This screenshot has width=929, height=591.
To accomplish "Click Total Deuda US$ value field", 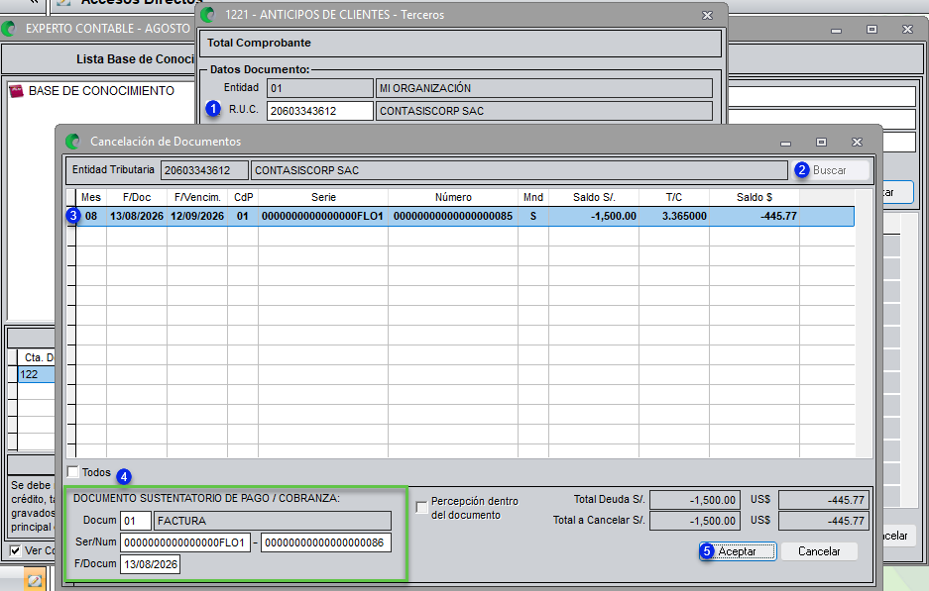I will (x=824, y=501).
